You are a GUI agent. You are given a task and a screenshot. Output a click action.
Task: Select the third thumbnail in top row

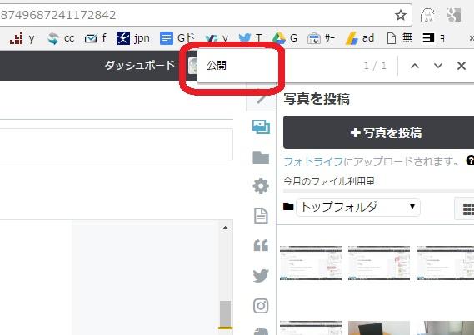click(446, 263)
